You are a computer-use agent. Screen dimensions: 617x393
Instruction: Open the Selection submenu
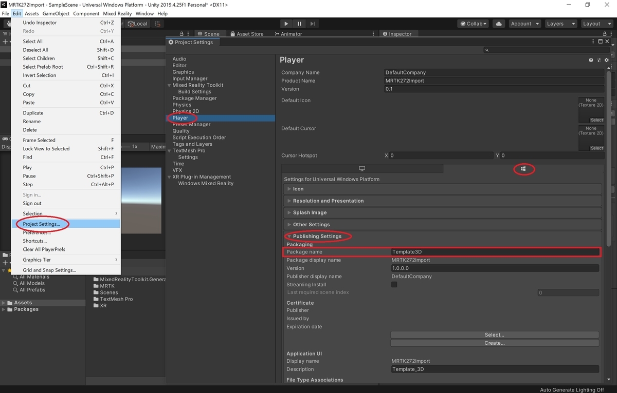[66, 213]
